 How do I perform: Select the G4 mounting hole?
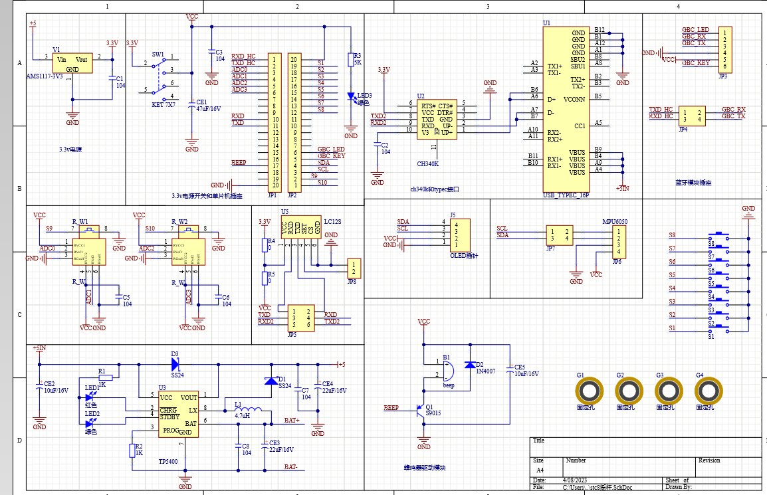click(709, 391)
